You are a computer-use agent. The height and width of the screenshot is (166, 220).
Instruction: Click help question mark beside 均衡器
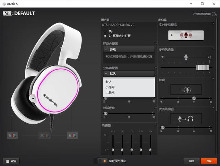[x=156, y=124]
